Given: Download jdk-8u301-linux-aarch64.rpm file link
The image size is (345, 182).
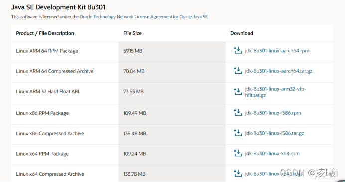Looking at the screenshot, I should point(277,51).
